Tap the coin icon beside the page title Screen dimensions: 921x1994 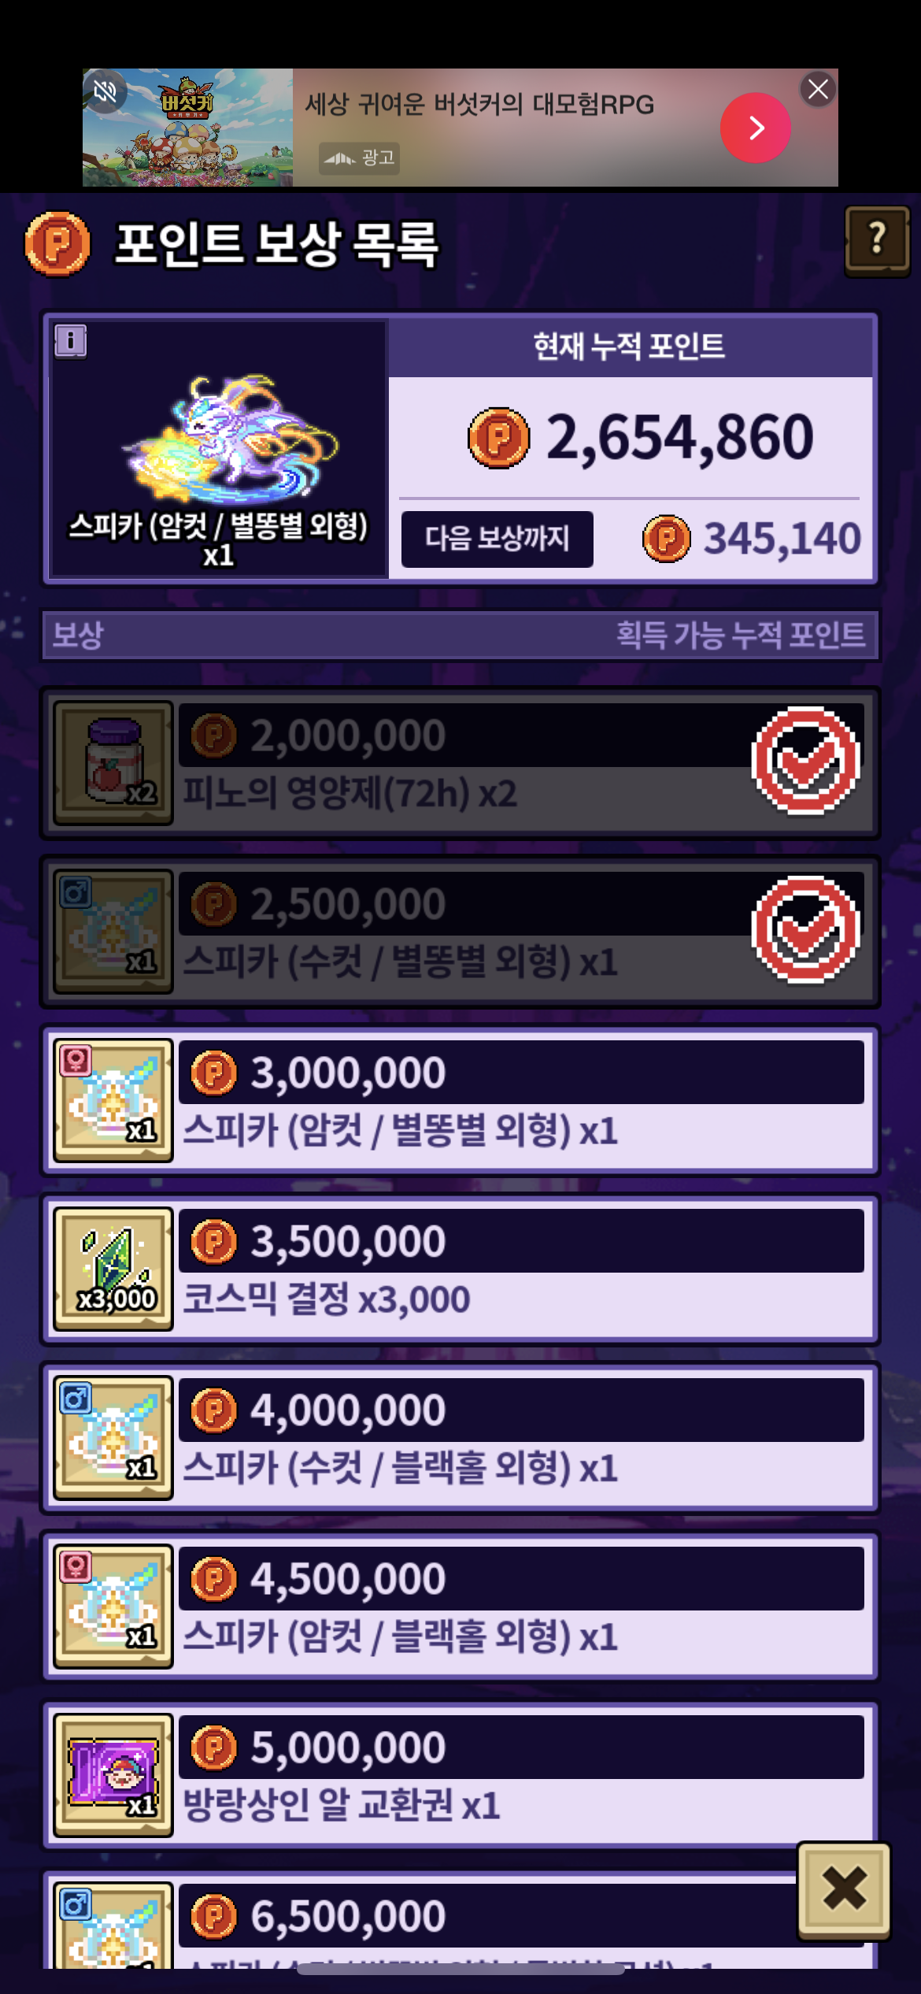pyautogui.click(x=57, y=244)
